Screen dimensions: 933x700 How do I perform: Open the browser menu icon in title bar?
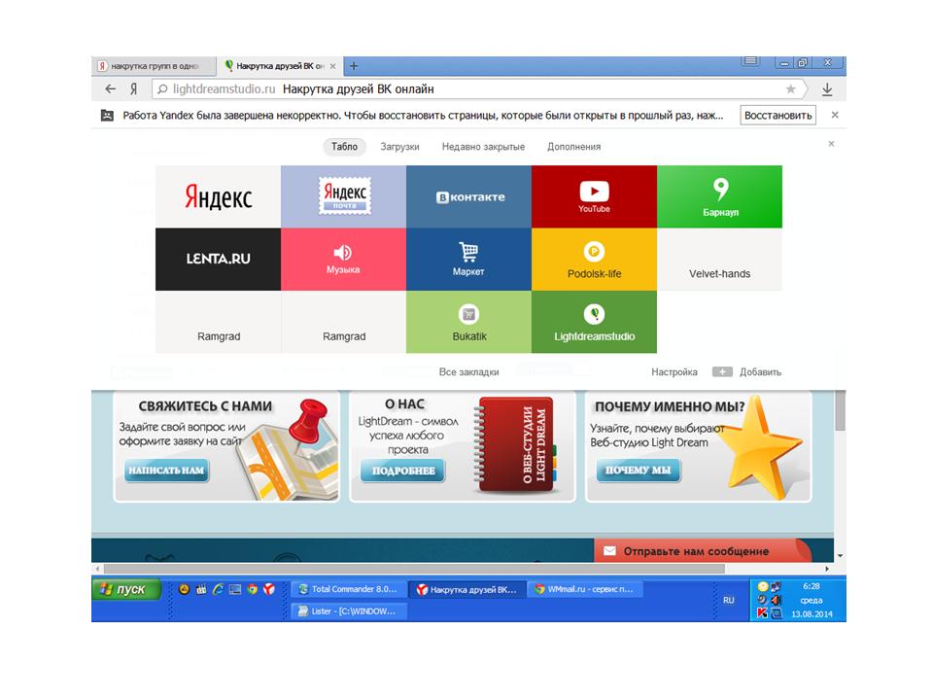pyautogui.click(x=750, y=61)
